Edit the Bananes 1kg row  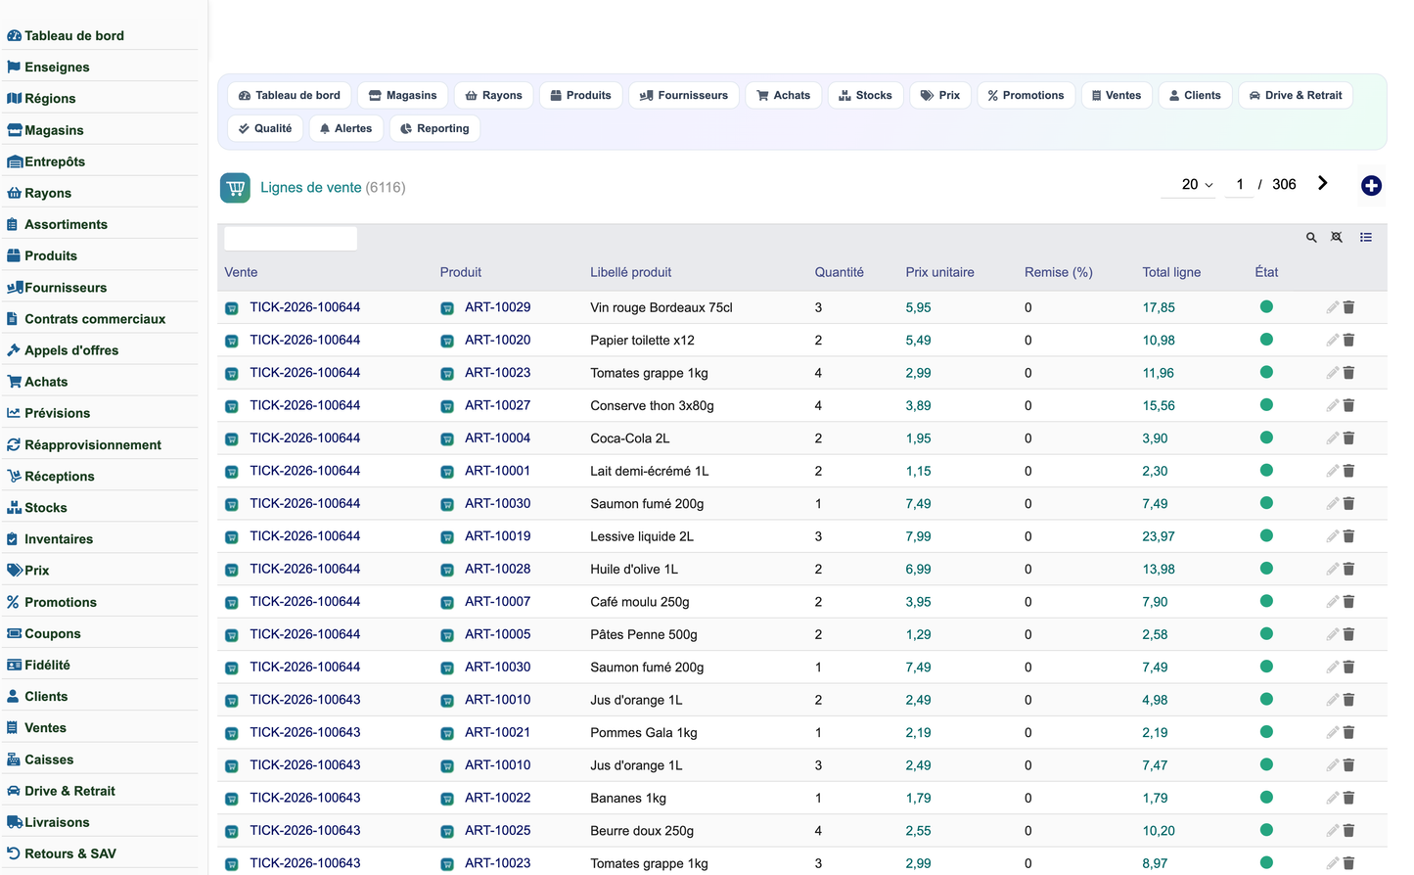(x=1332, y=798)
